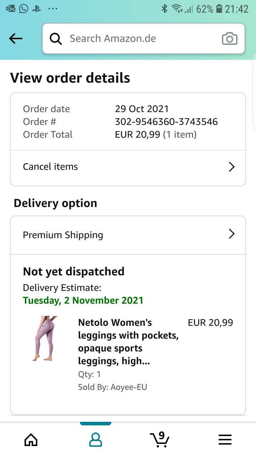Viewport: 256px width, 456px height.
Task: Tap the WhatsApp notification icon
Action: [x=23, y=9]
